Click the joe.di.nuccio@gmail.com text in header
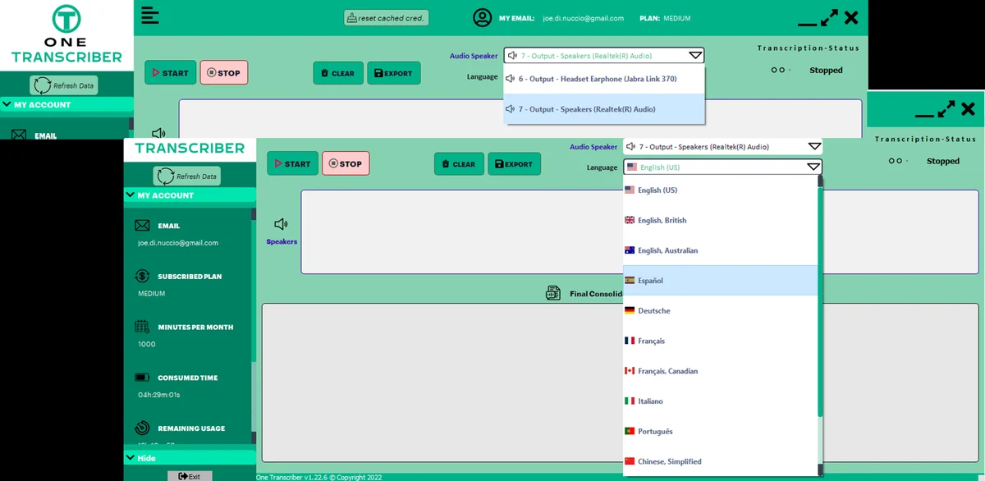Viewport: 985px width, 481px height. pos(584,18)
